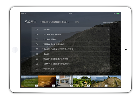Open thumbnail 4 bird of paradise flower
The image size is (140, 100).
[82, 81]
